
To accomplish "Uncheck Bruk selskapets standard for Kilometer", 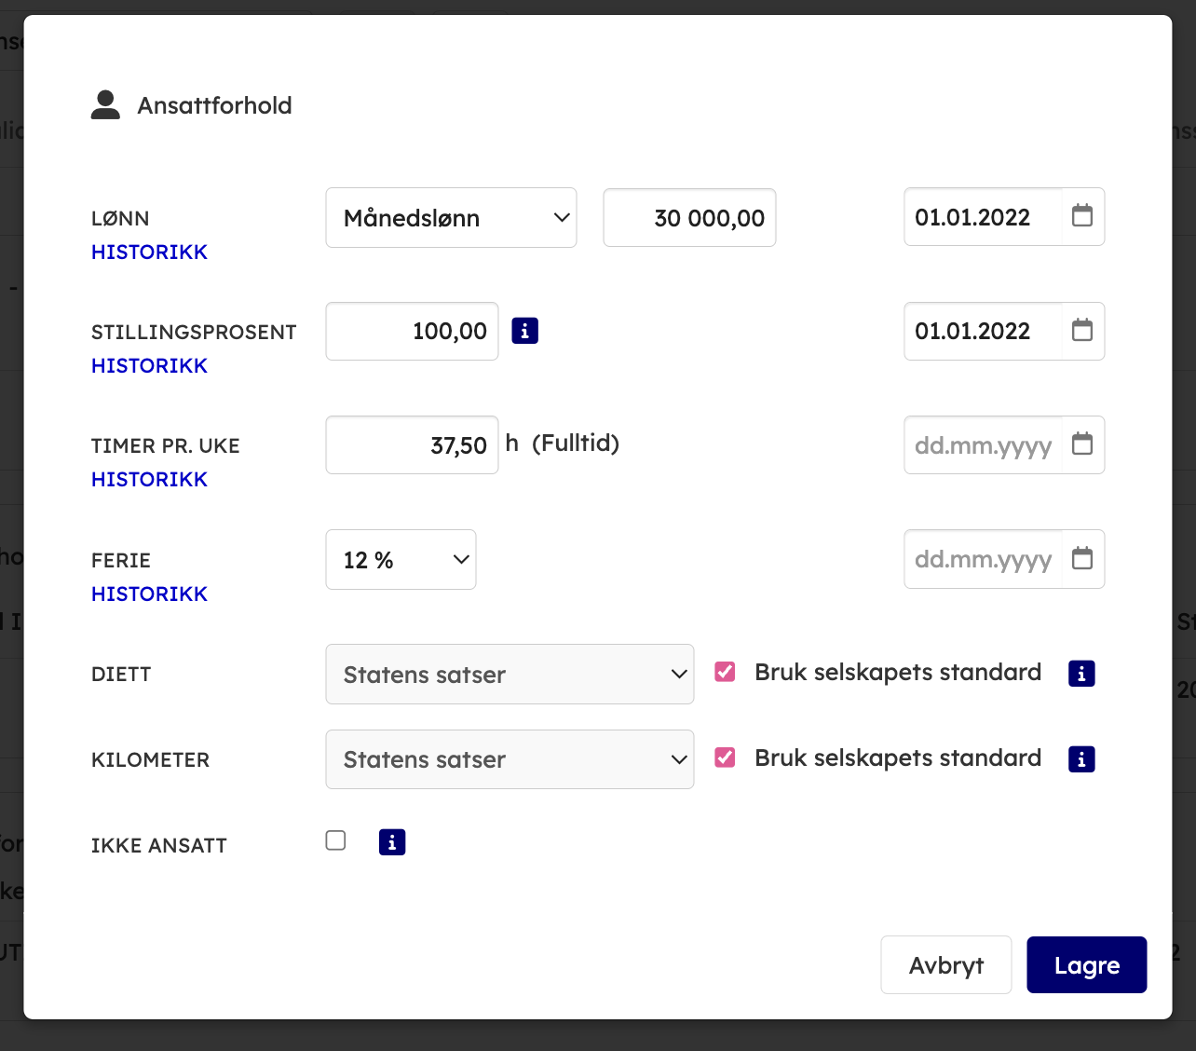I will click(725, 758).
